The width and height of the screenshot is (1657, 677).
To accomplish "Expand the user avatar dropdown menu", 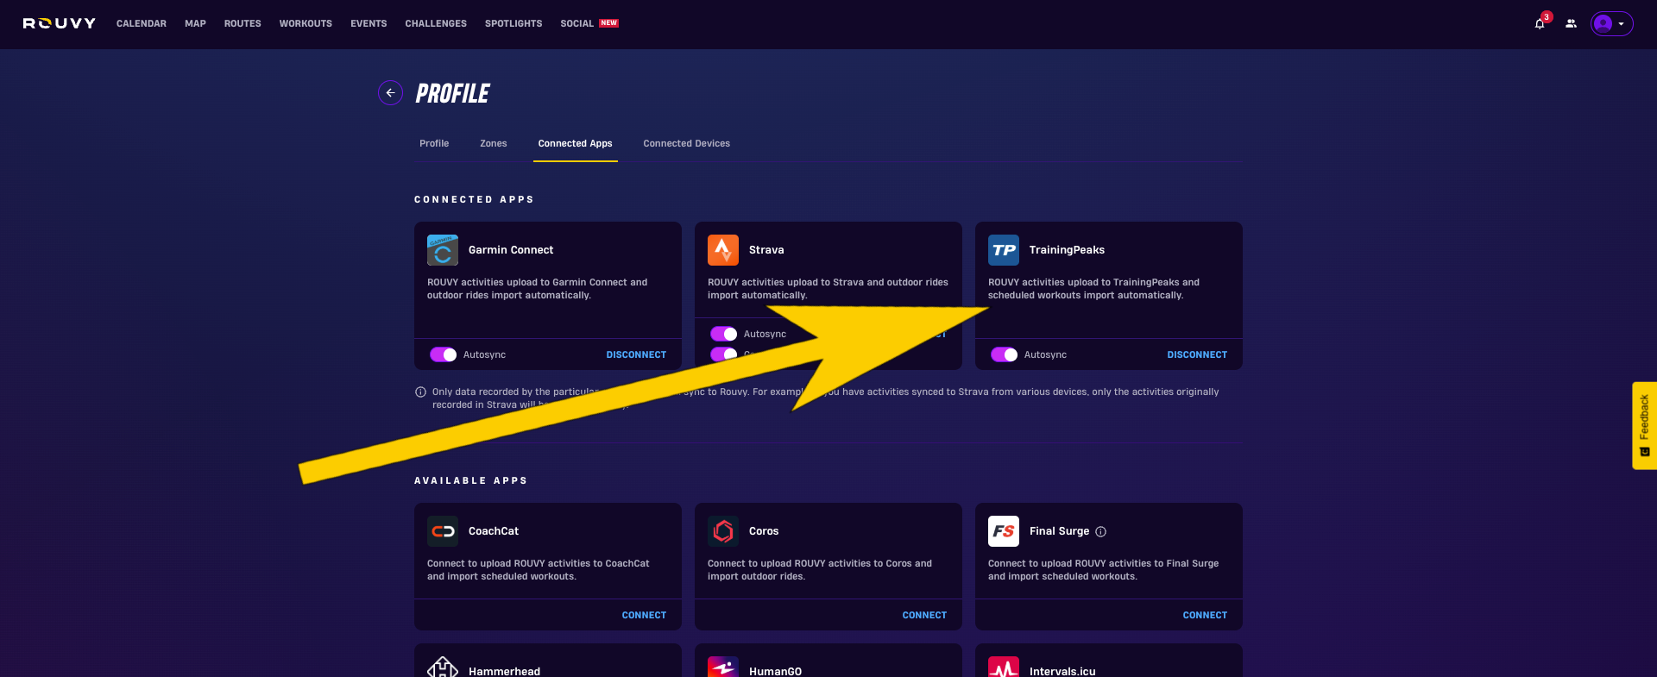I will [1611, 23].
